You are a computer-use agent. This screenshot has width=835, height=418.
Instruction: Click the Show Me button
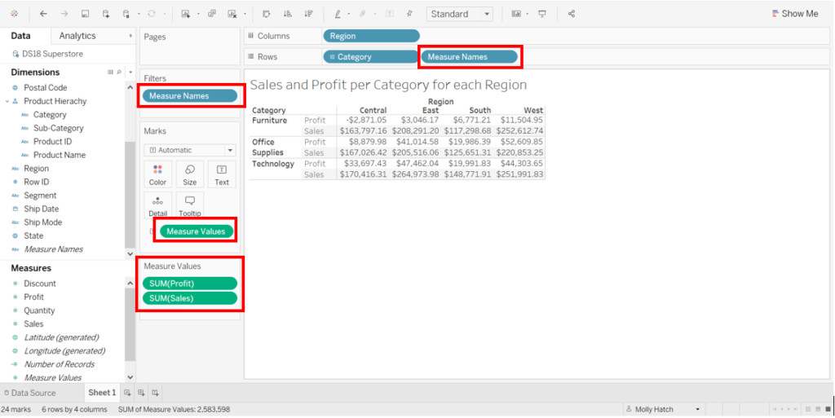click(x=794, y=14)
